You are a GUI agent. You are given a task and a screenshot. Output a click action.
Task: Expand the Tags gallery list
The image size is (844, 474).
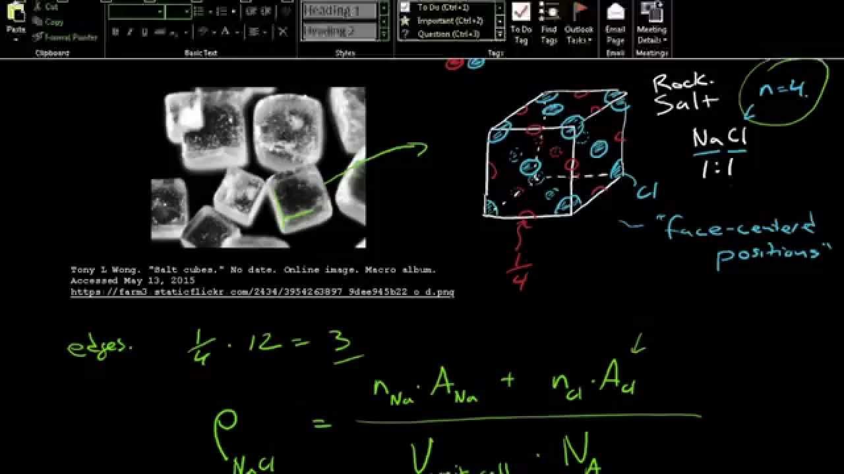tap(499, 34)
